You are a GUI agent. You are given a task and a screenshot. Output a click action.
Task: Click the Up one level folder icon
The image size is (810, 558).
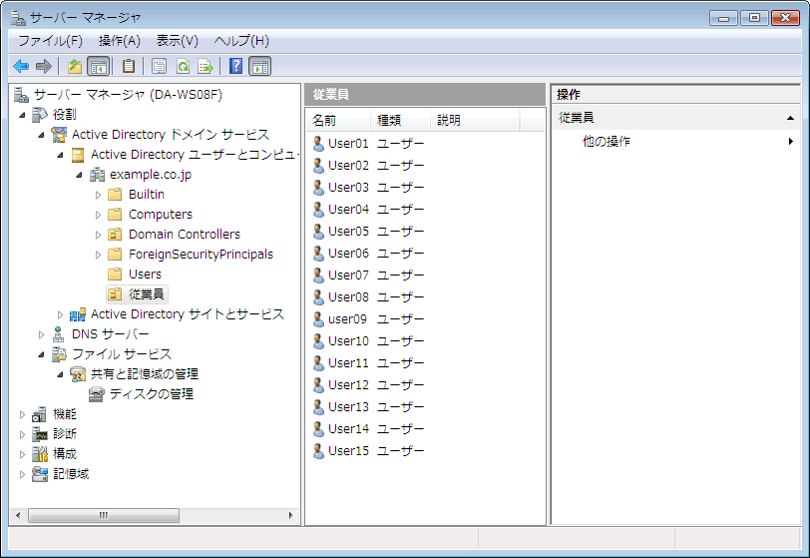click(x=75, y=66)
